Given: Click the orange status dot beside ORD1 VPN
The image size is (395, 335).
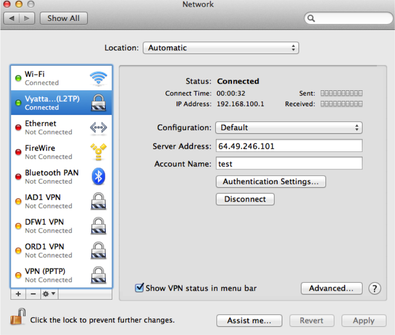Looking at the screenshot, I should [x=18, y=250].
